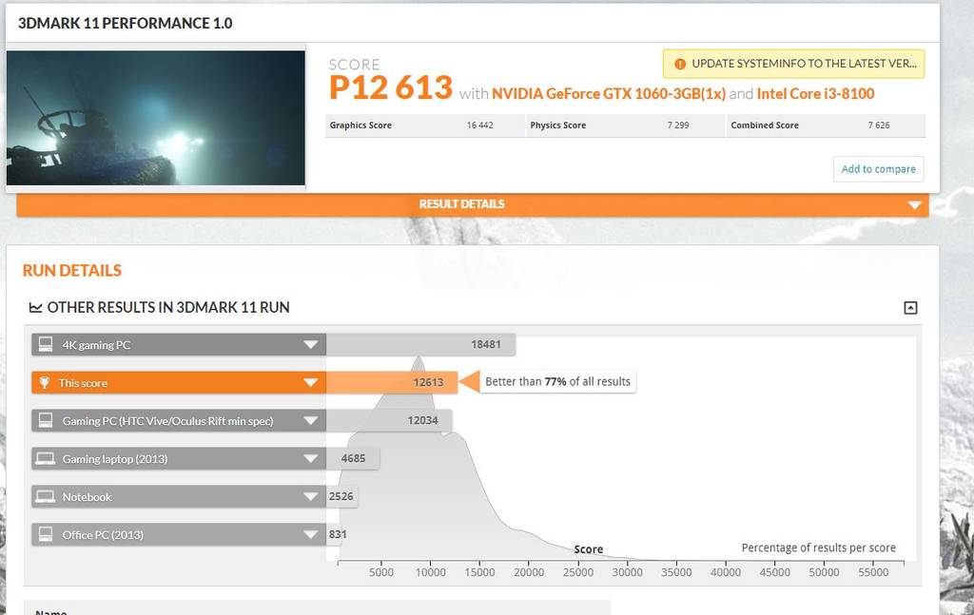974x615 pixels.
Task: Click the 4K gaming PC monitor icon
Action: click(x=46, y=344)
